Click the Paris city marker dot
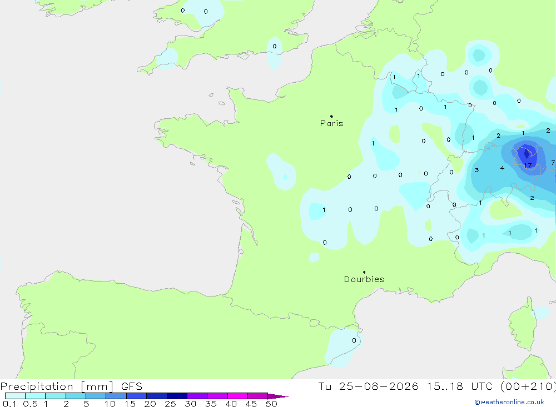556x407 pixels. (331, 116)
